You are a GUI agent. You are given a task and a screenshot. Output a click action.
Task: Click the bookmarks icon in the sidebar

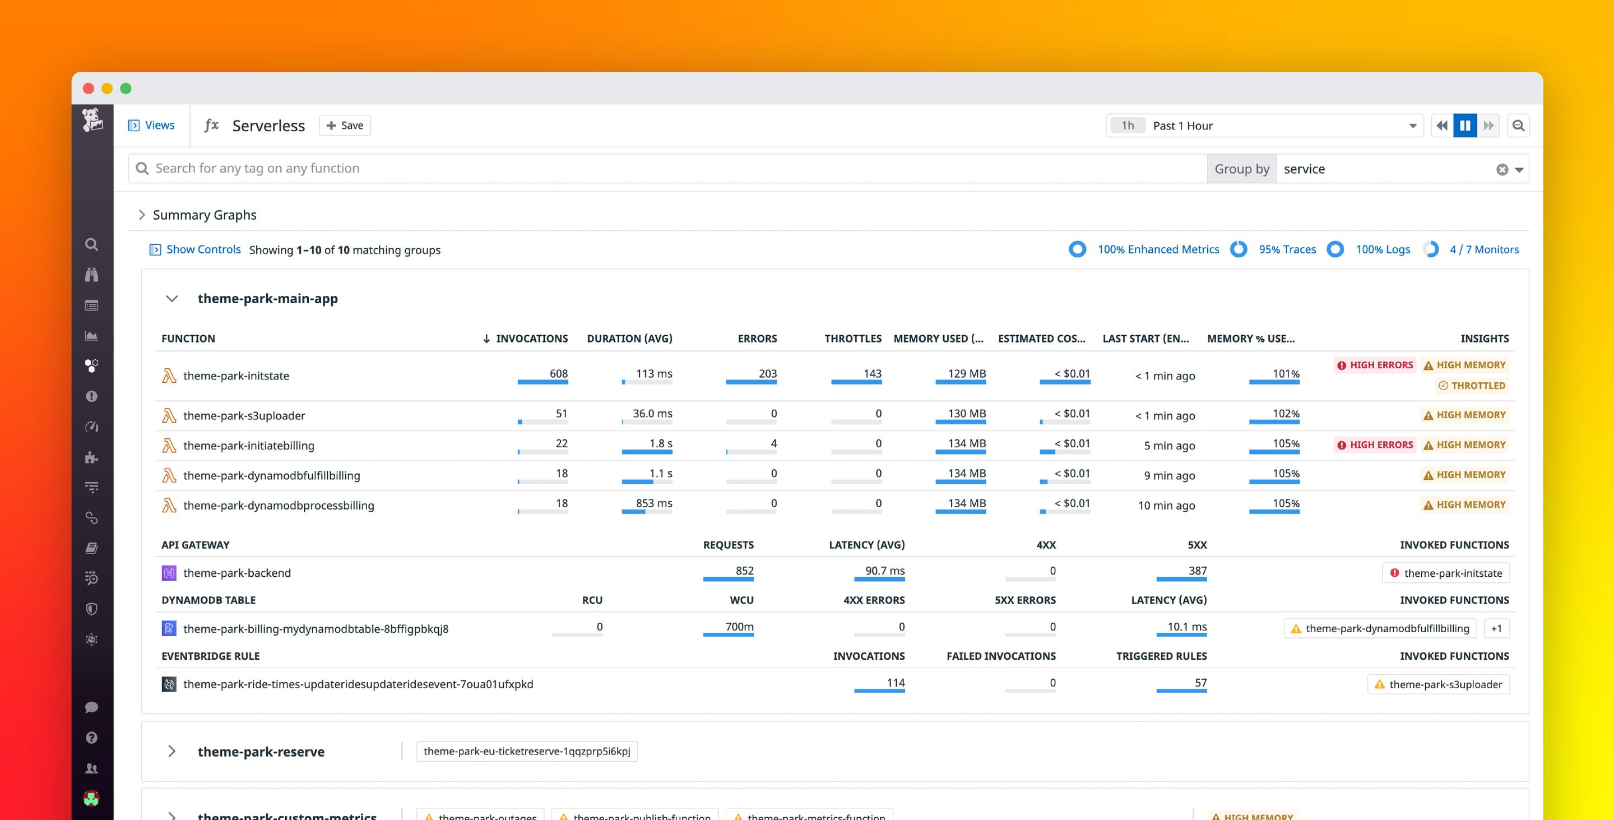(x=92, y=547)
